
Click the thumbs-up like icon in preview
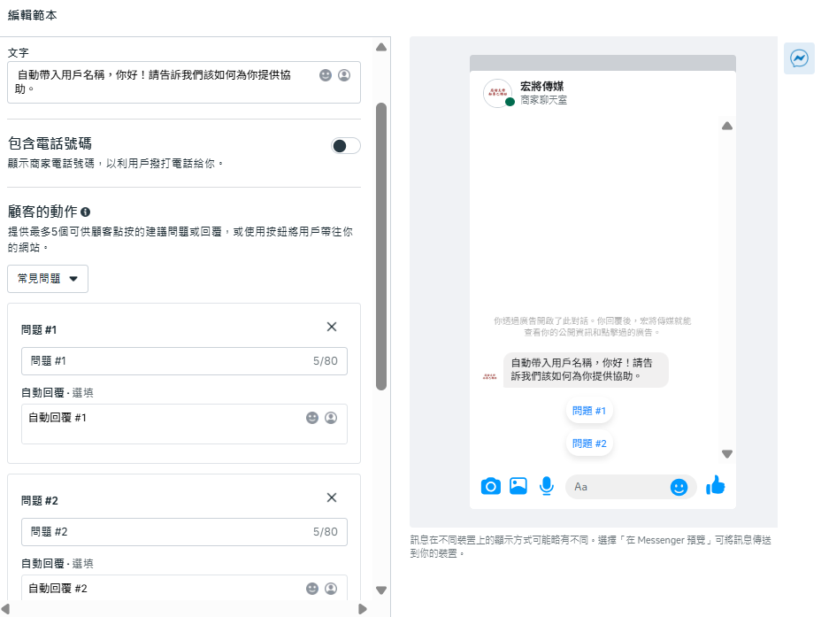click(716, 485)
